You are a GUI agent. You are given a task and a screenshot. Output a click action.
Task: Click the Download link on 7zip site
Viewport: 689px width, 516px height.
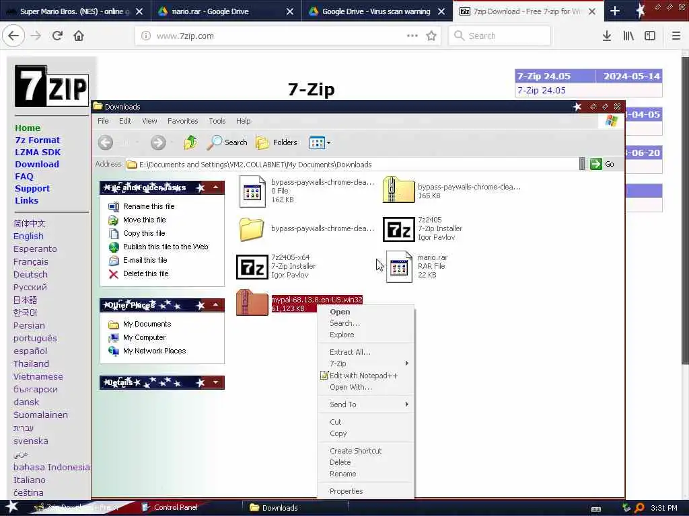37,164
